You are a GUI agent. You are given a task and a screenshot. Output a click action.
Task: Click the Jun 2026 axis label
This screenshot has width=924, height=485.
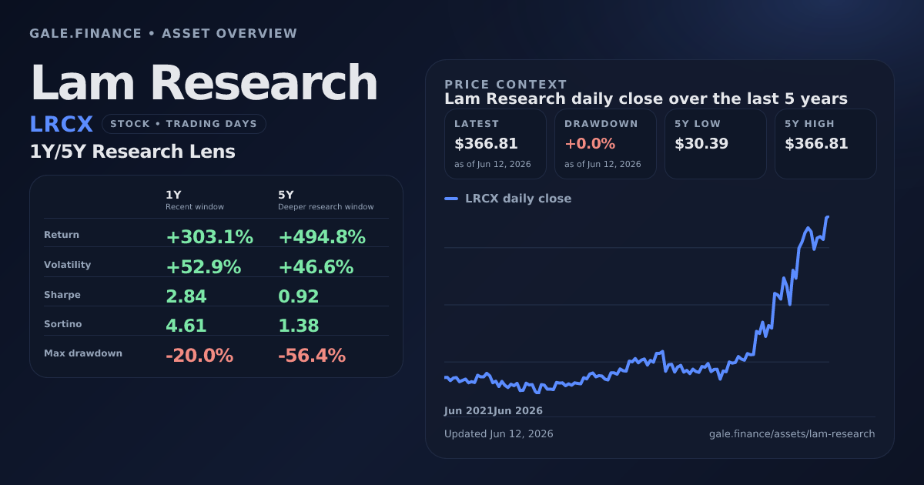(x=518, y=411)
